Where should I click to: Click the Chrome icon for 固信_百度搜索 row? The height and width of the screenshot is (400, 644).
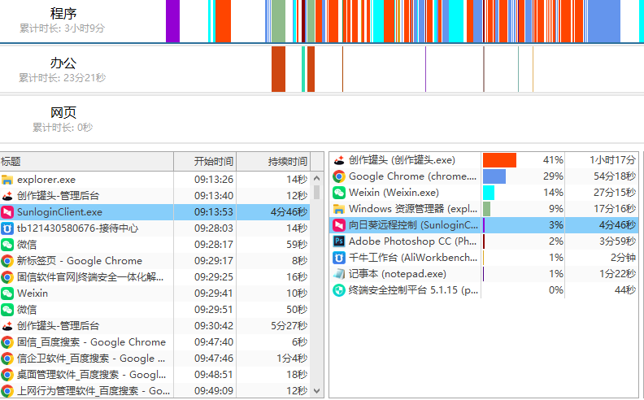coord(7,342)
